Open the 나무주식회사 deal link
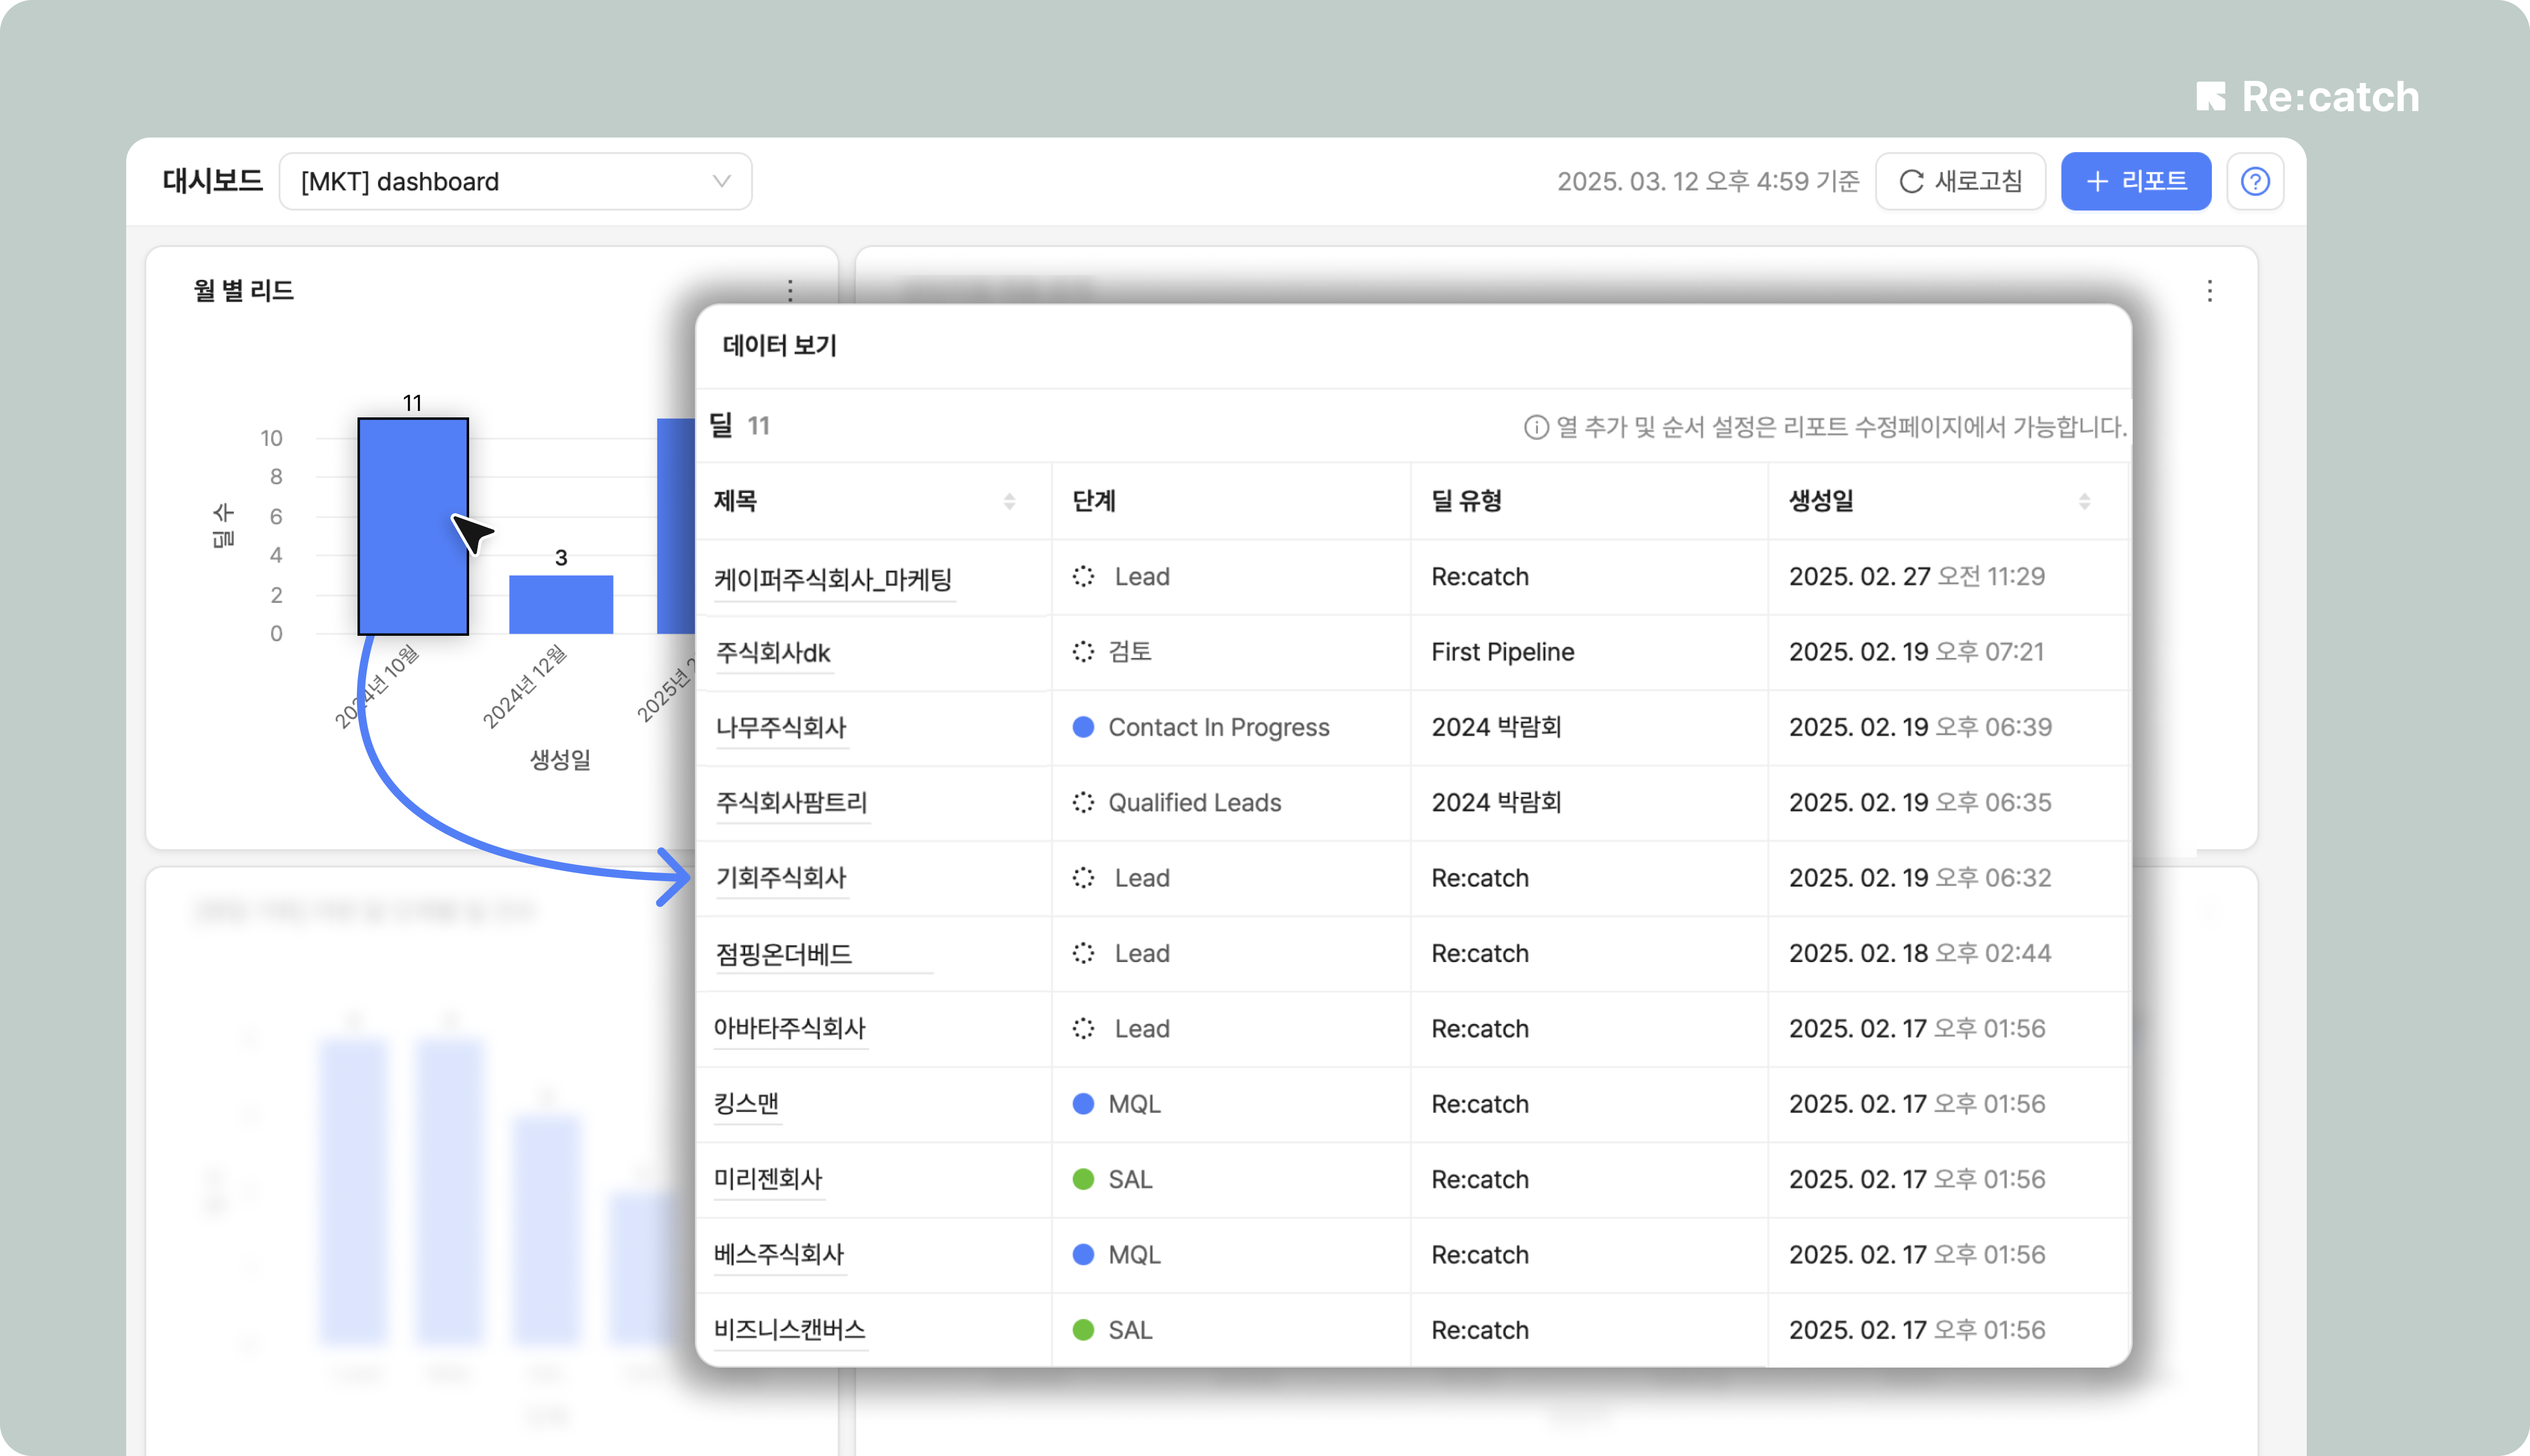 781,727
